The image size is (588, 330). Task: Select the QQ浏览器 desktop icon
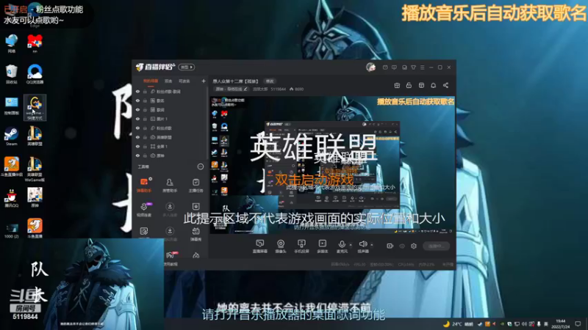[x=35, y=74]
